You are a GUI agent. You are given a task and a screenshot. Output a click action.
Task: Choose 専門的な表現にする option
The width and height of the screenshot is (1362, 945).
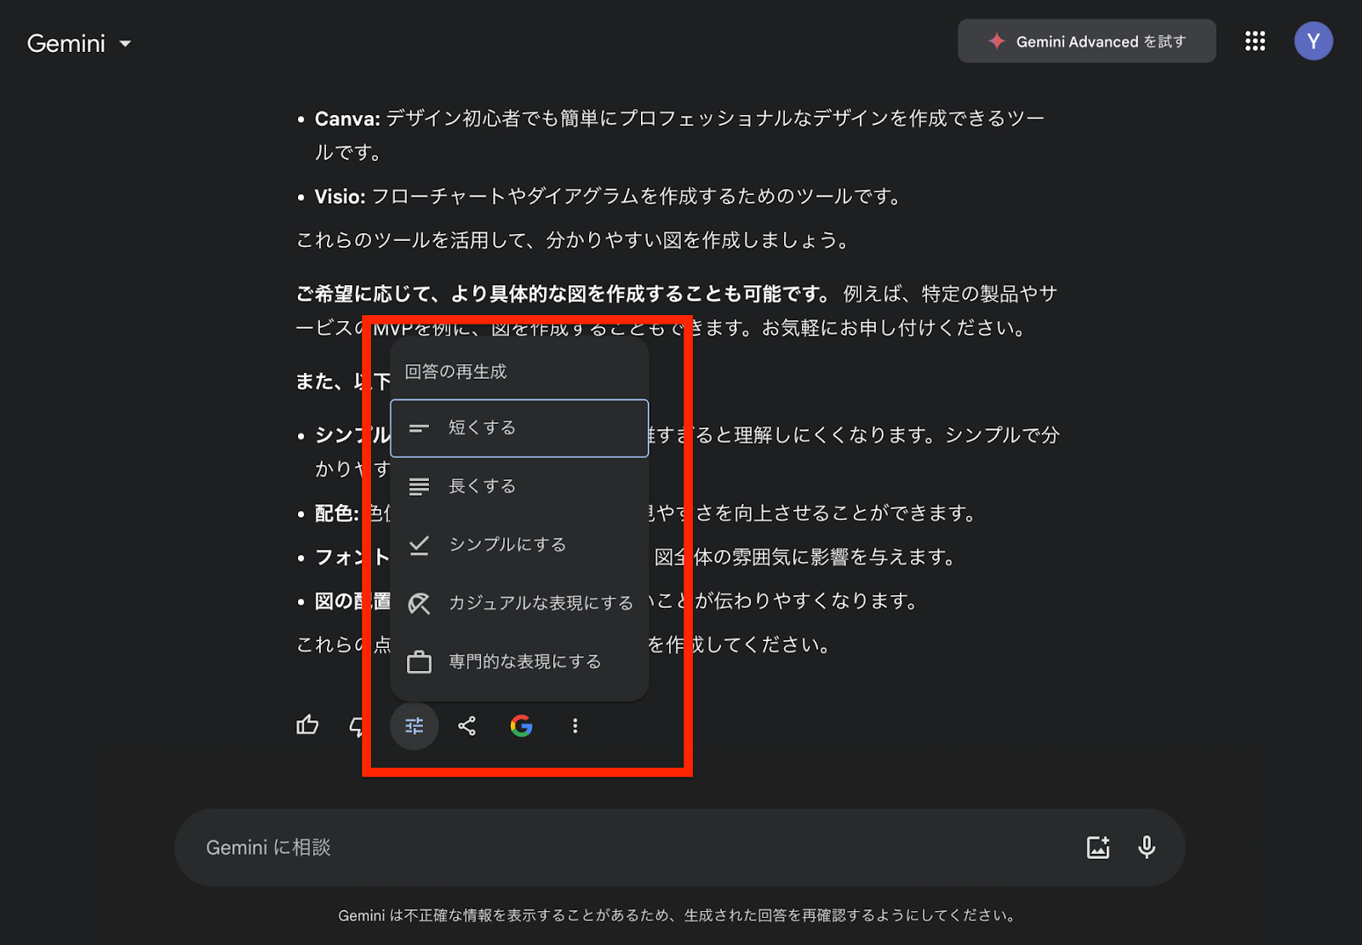pyautogui.click(x=519, y=661)
